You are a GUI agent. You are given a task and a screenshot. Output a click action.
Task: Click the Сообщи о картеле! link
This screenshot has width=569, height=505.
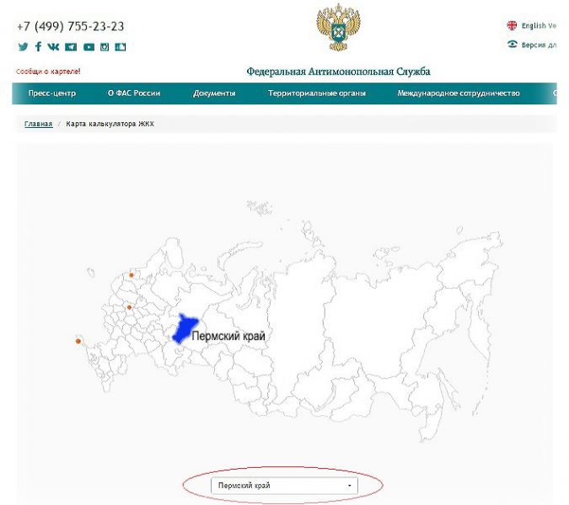[48, 72]
